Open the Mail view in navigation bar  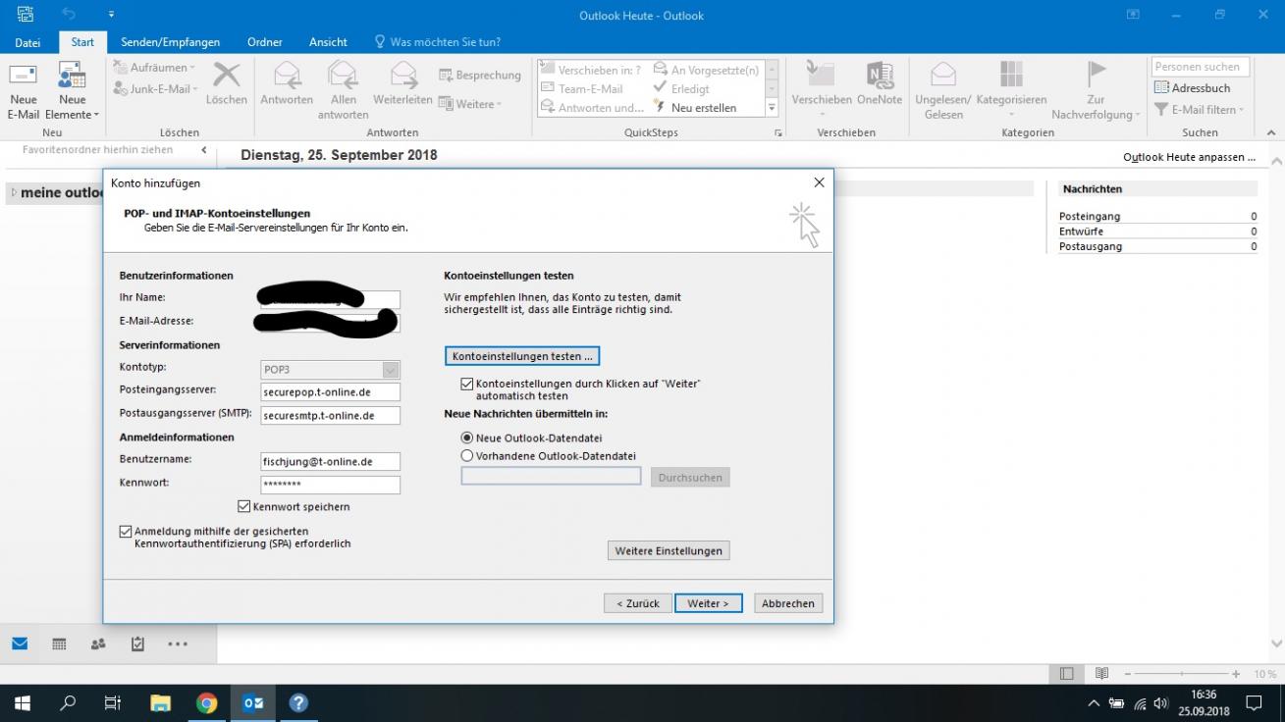[20, 645]
